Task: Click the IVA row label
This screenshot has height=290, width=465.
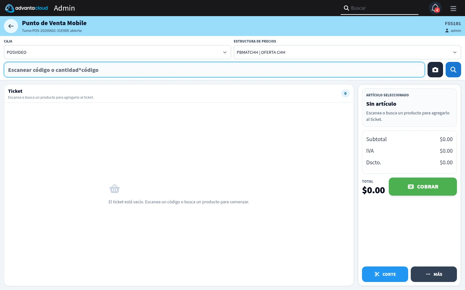Action: pos(370,151)
